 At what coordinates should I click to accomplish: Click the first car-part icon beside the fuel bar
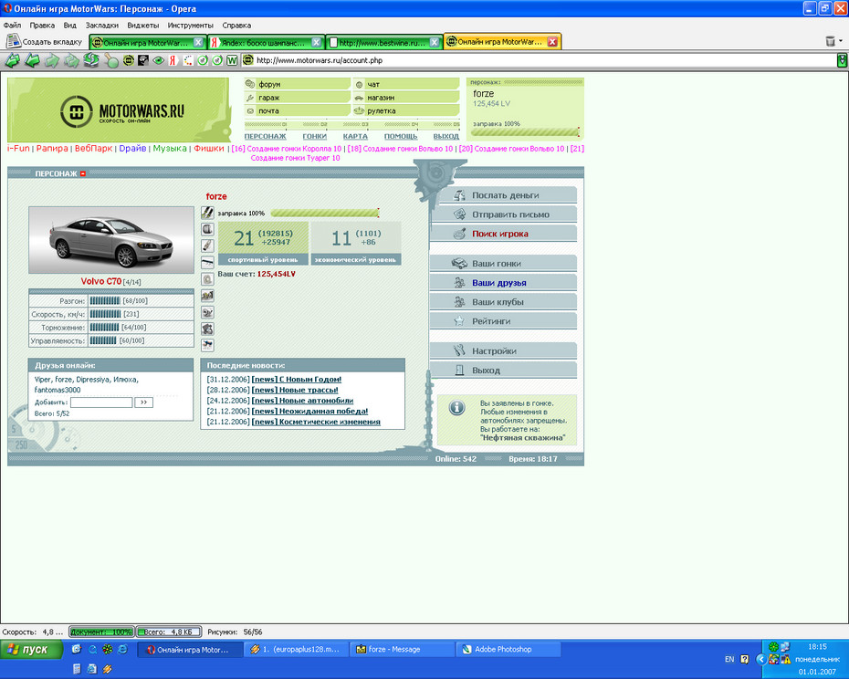click(207, 213)
